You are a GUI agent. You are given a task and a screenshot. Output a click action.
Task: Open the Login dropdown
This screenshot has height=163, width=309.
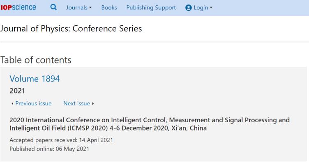click(199, 8)
